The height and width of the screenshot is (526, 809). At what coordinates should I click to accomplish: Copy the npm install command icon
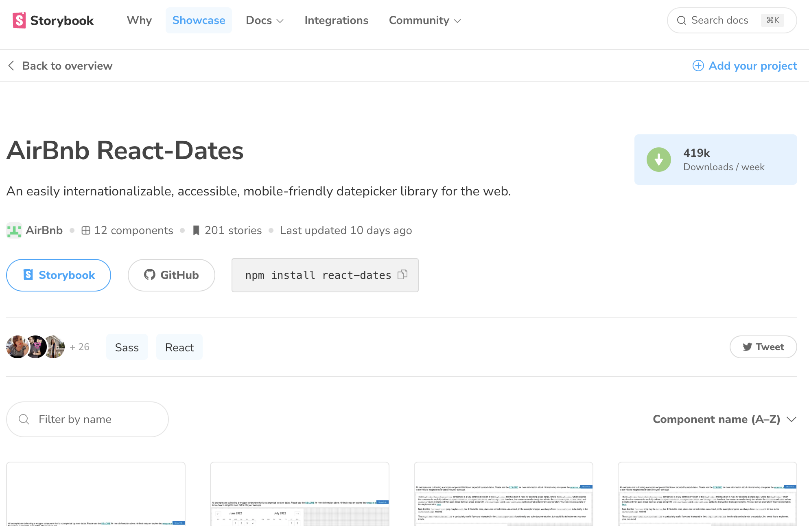402,275
